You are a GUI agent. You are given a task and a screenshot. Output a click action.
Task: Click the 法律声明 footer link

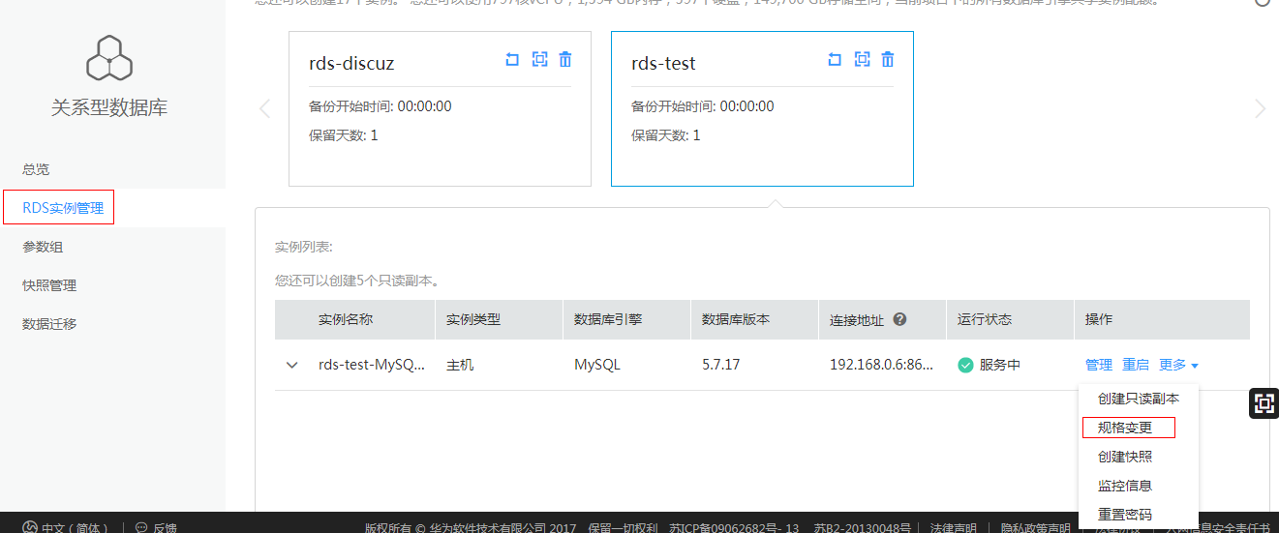tap(954, 528)
